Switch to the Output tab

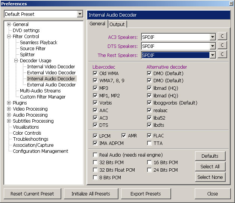pyautogui.click(x=117, y=25)
